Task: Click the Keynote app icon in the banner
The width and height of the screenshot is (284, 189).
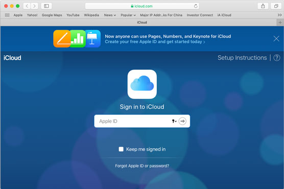Action: (x=93, y=39)
